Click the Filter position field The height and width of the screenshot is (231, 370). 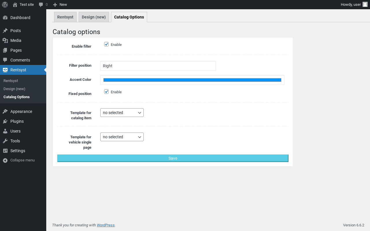tap(158, 66)
